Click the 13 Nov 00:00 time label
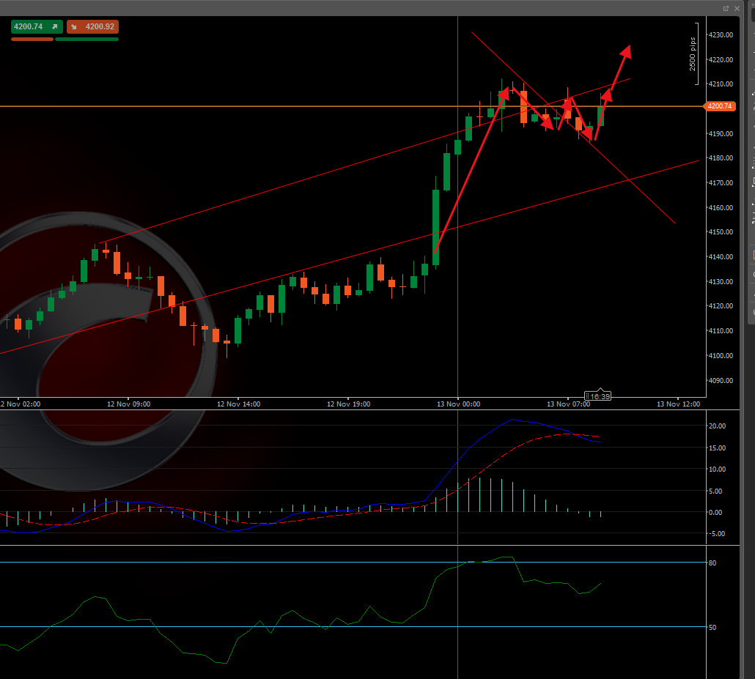 pyautogui.click(x=458, y=404)
